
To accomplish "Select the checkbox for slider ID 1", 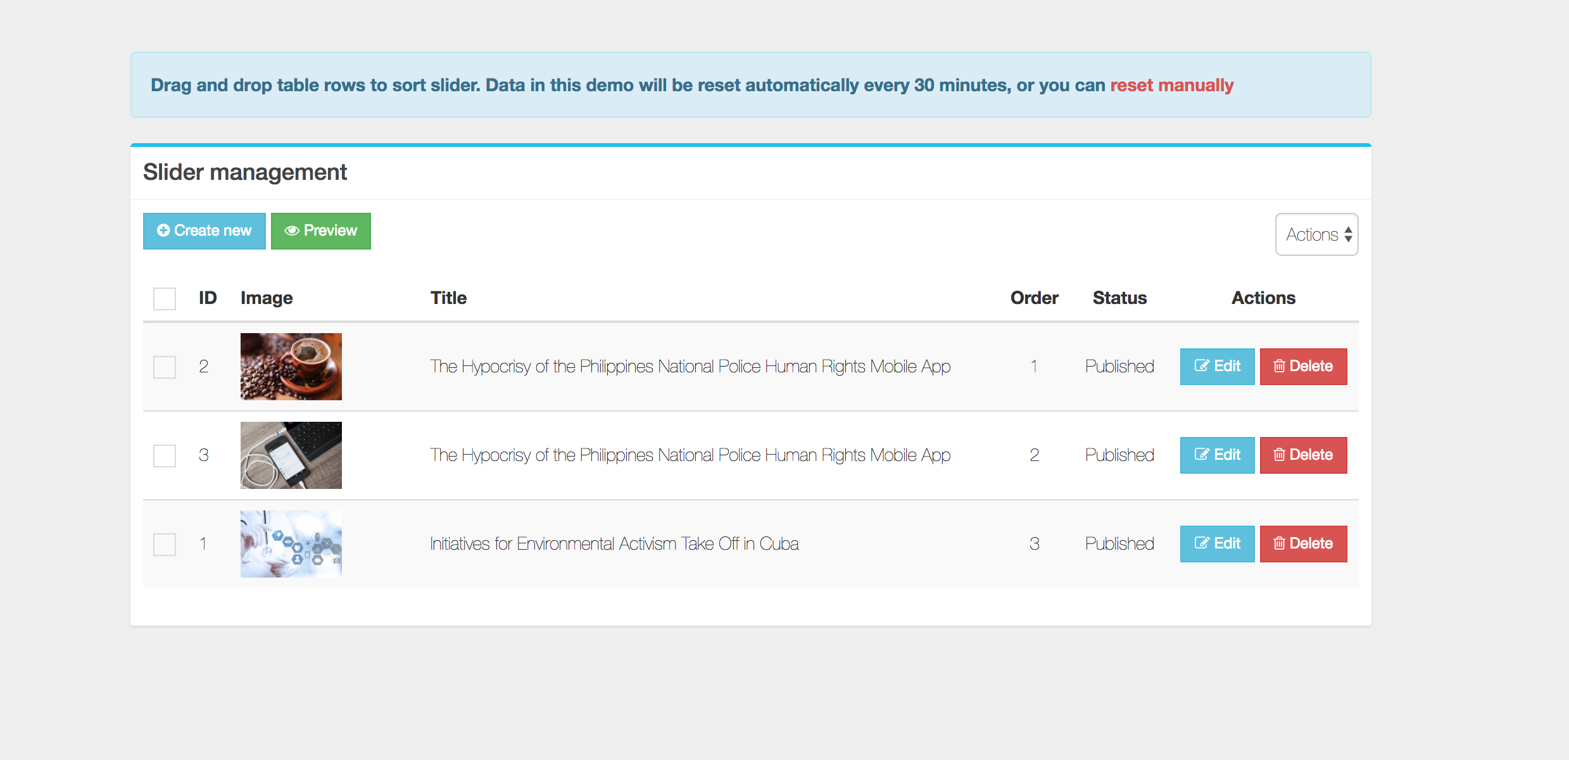I will point(165,544).
